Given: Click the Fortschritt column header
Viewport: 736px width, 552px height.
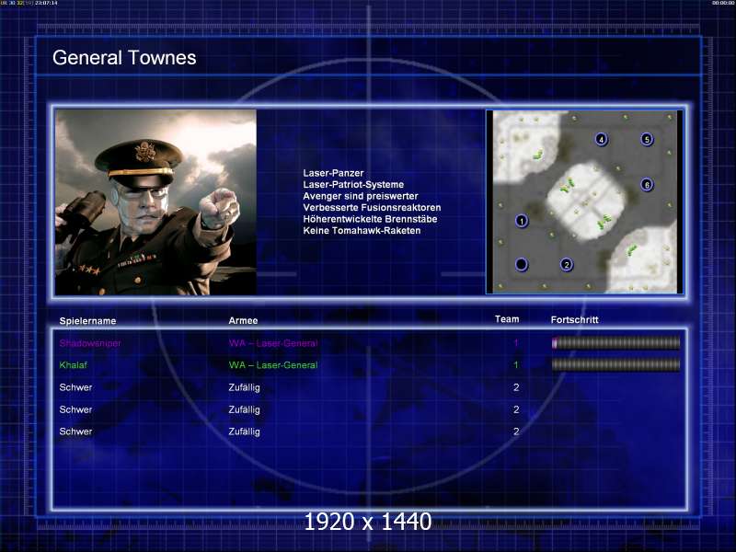Looking at the screenshot, I should 574,319.
